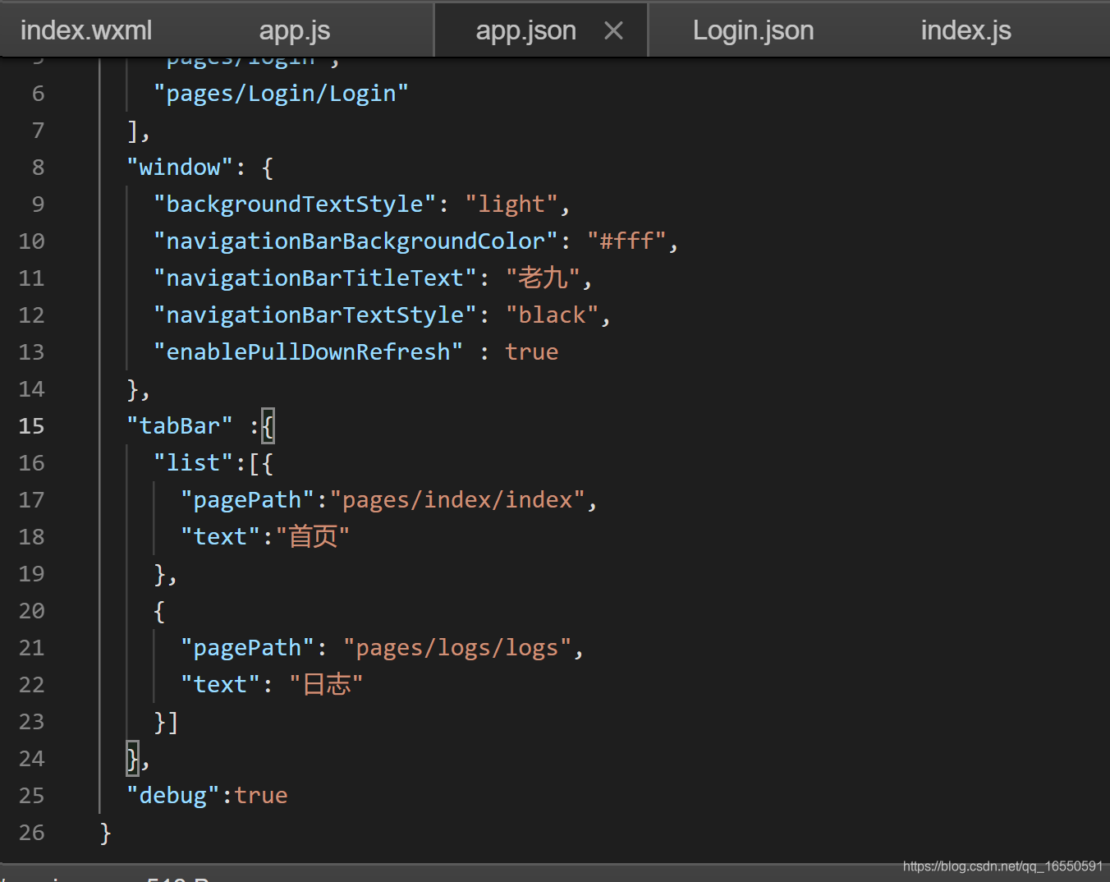Image resolution: width=1110 pixels, height=882 pixels.
Task: Click the "black" value
Action: (x=552, y=315)
